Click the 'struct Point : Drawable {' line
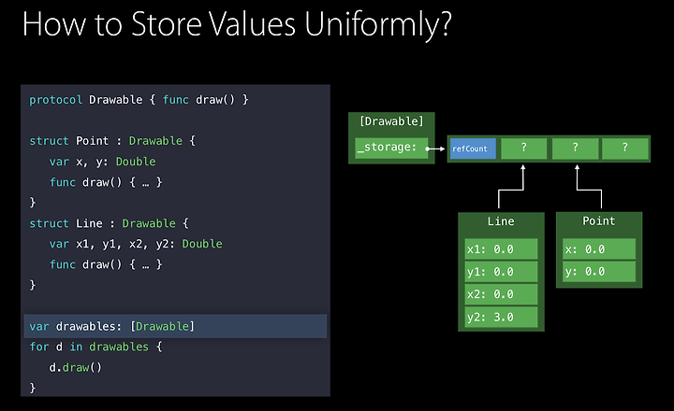674x411 pixels. point(112,141)
